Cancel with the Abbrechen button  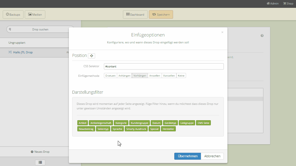(212, 156)
